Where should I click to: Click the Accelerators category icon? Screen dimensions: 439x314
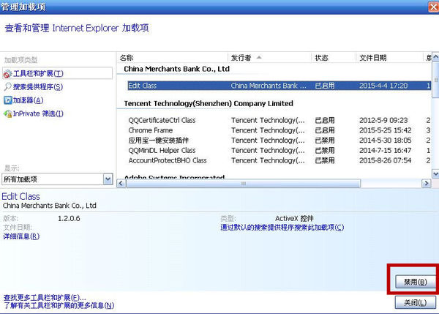point(7,100)
